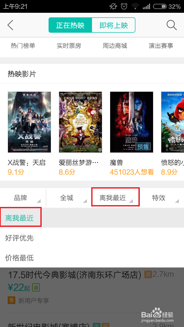Tap the 惠 discount badge icon

(x=11, y=300)
